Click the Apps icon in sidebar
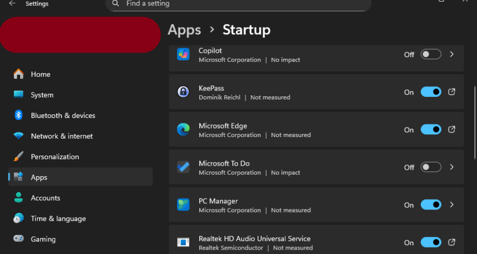Image resolution: width=477 pixels, height=254 pixels. coord(19,177)
